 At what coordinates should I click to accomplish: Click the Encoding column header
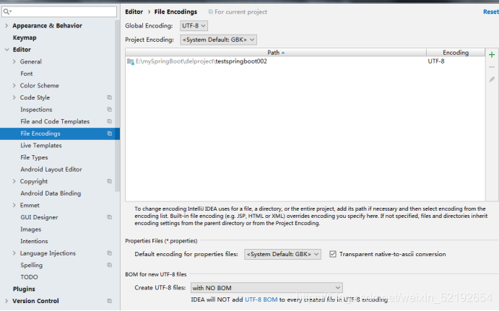(456, 53)
